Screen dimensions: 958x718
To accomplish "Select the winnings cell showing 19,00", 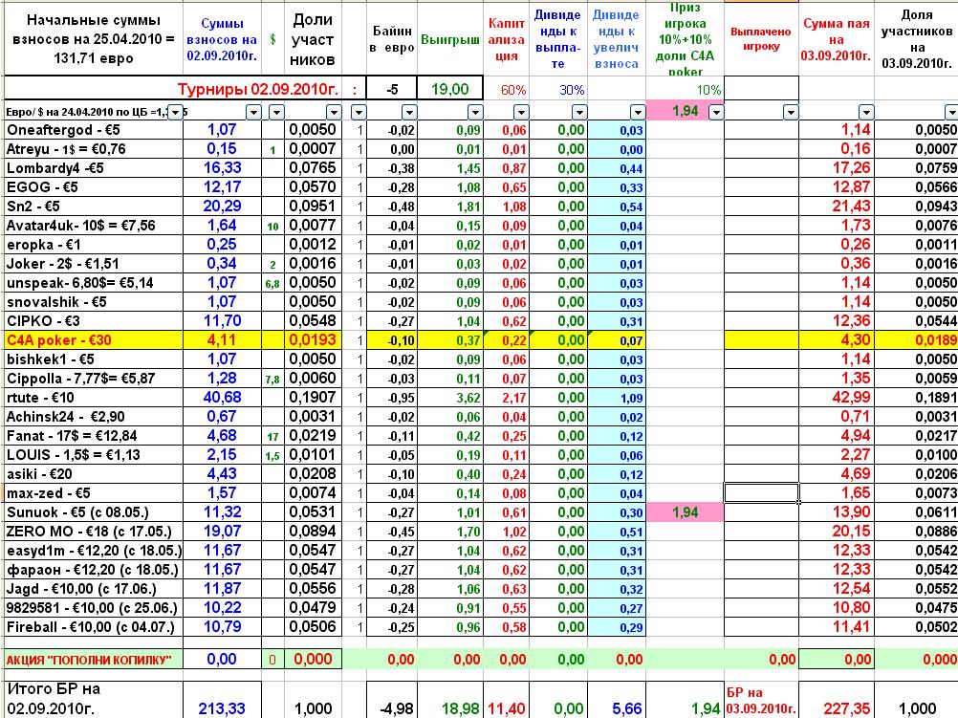I will (449, 89).
